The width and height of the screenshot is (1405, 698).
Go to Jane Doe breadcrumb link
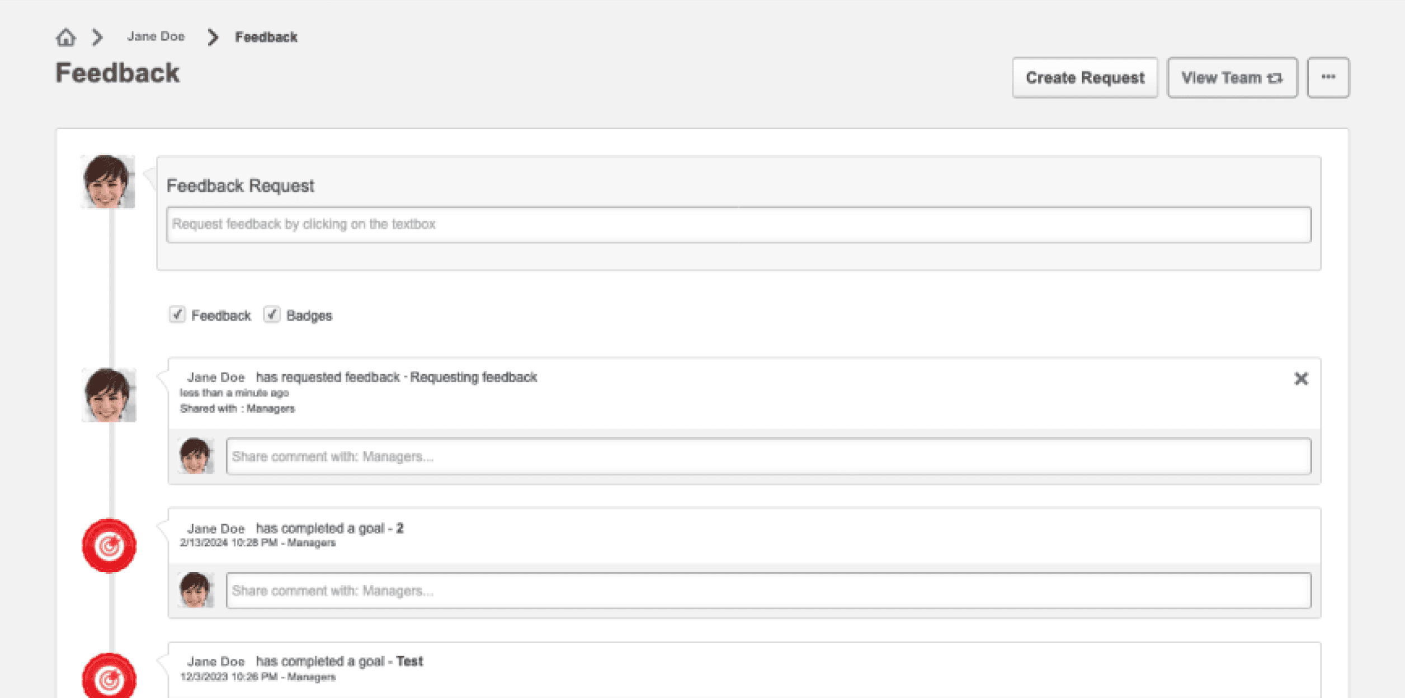(155, 37)
